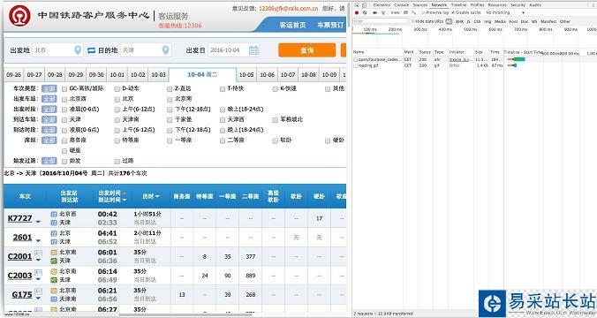Screen dimensions: 597x318
Task: Select the 10-05 date tab
Action: (246, 75)
